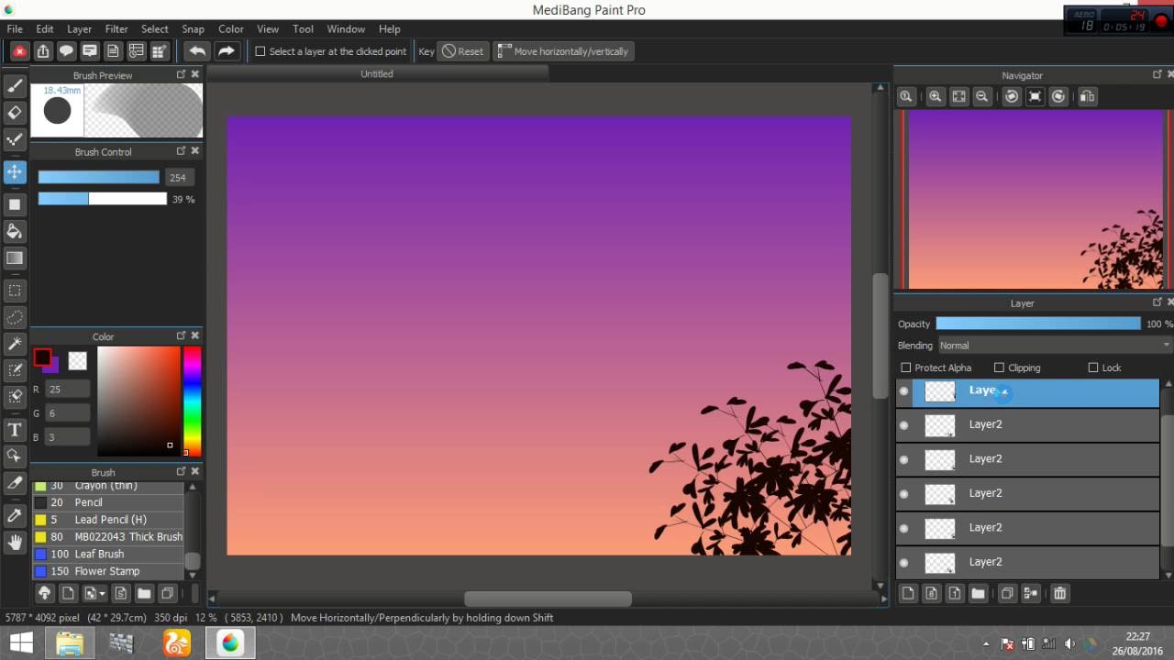Select the Leaf Brush

point(108,554)
